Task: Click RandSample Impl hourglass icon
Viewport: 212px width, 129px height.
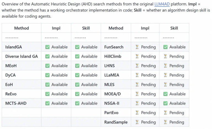Action: 137,122
